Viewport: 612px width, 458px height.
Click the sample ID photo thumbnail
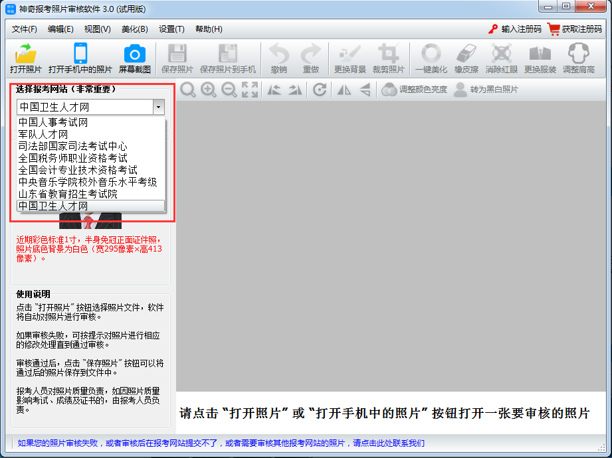click(90, 220)
